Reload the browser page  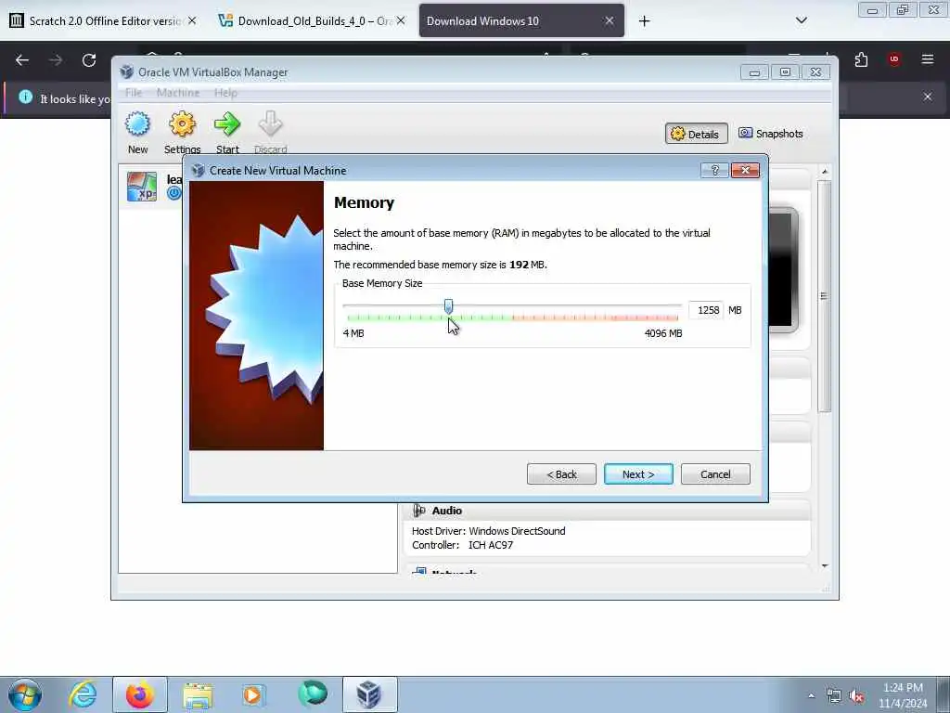[x=89, y=60]
